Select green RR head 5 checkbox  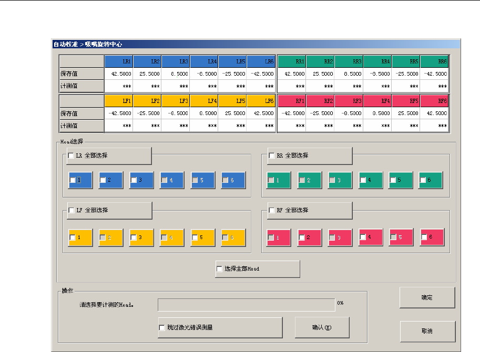[393, 180]
